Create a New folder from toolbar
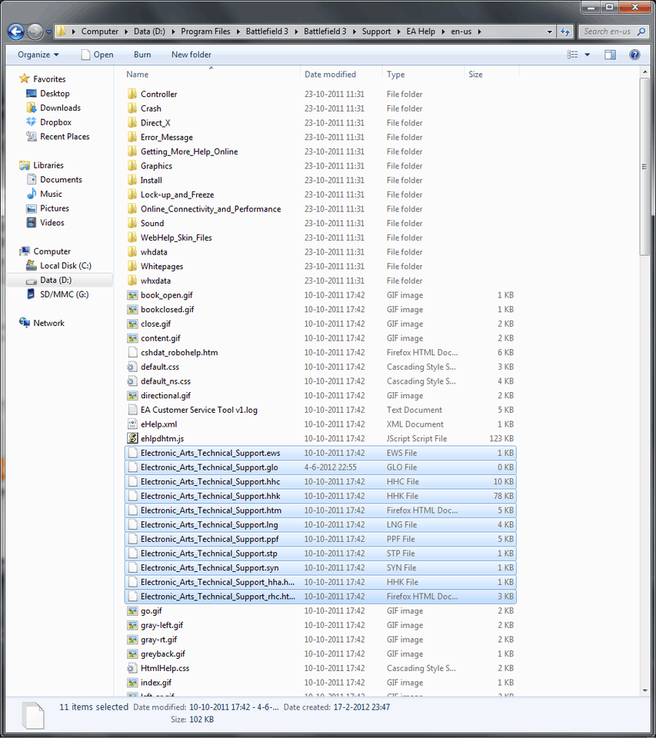The image size is (656, 738). [191, 55]
